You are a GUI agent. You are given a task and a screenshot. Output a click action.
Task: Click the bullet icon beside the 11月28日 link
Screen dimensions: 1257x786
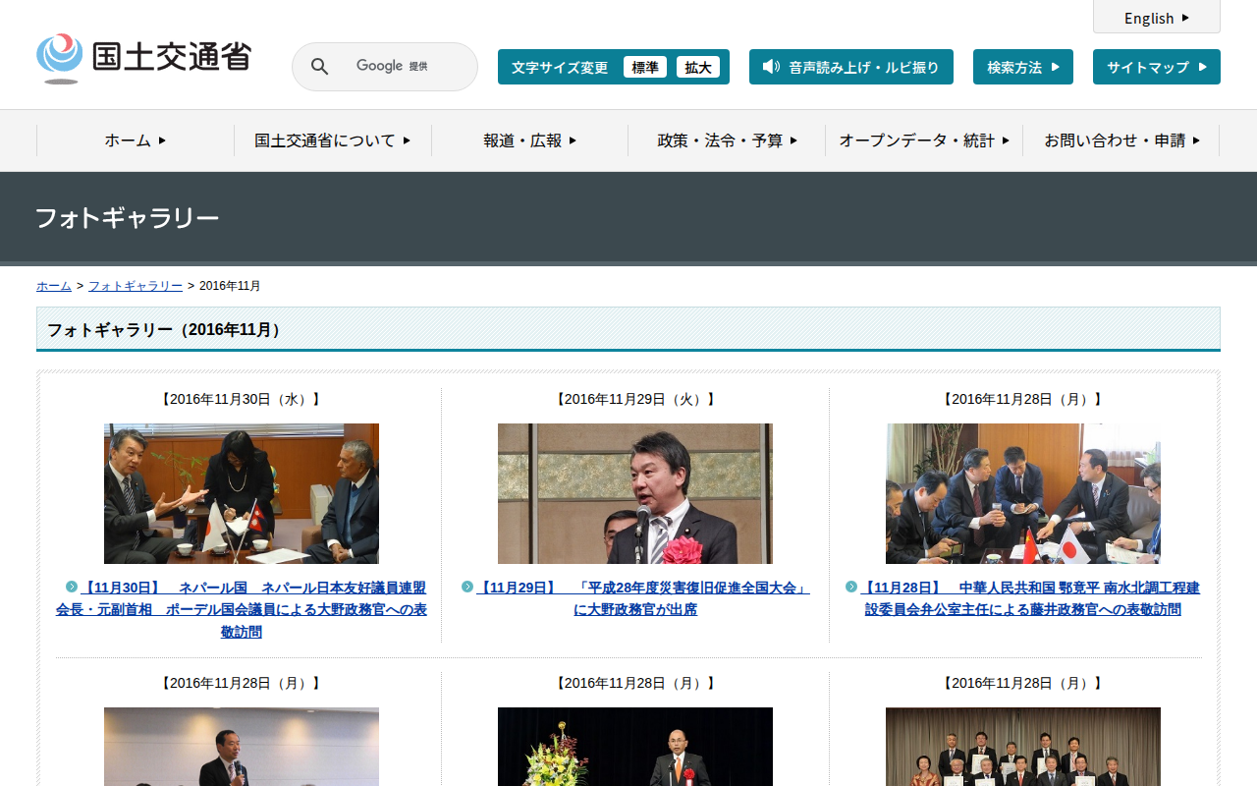point(851,587)
